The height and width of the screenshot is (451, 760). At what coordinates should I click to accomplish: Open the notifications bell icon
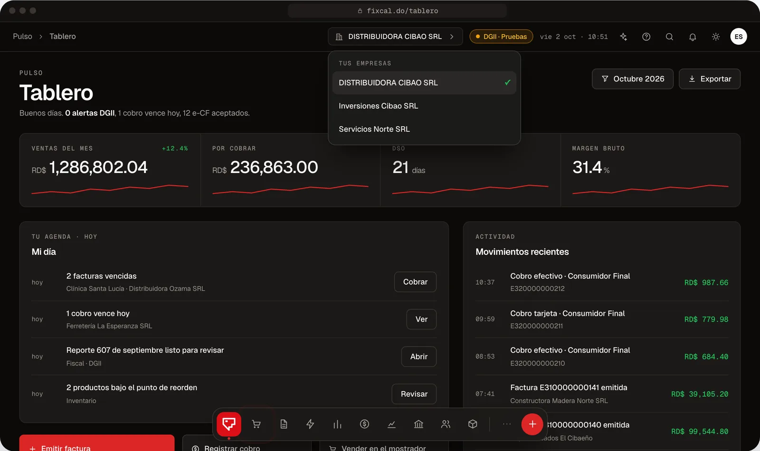click(693, 37)
